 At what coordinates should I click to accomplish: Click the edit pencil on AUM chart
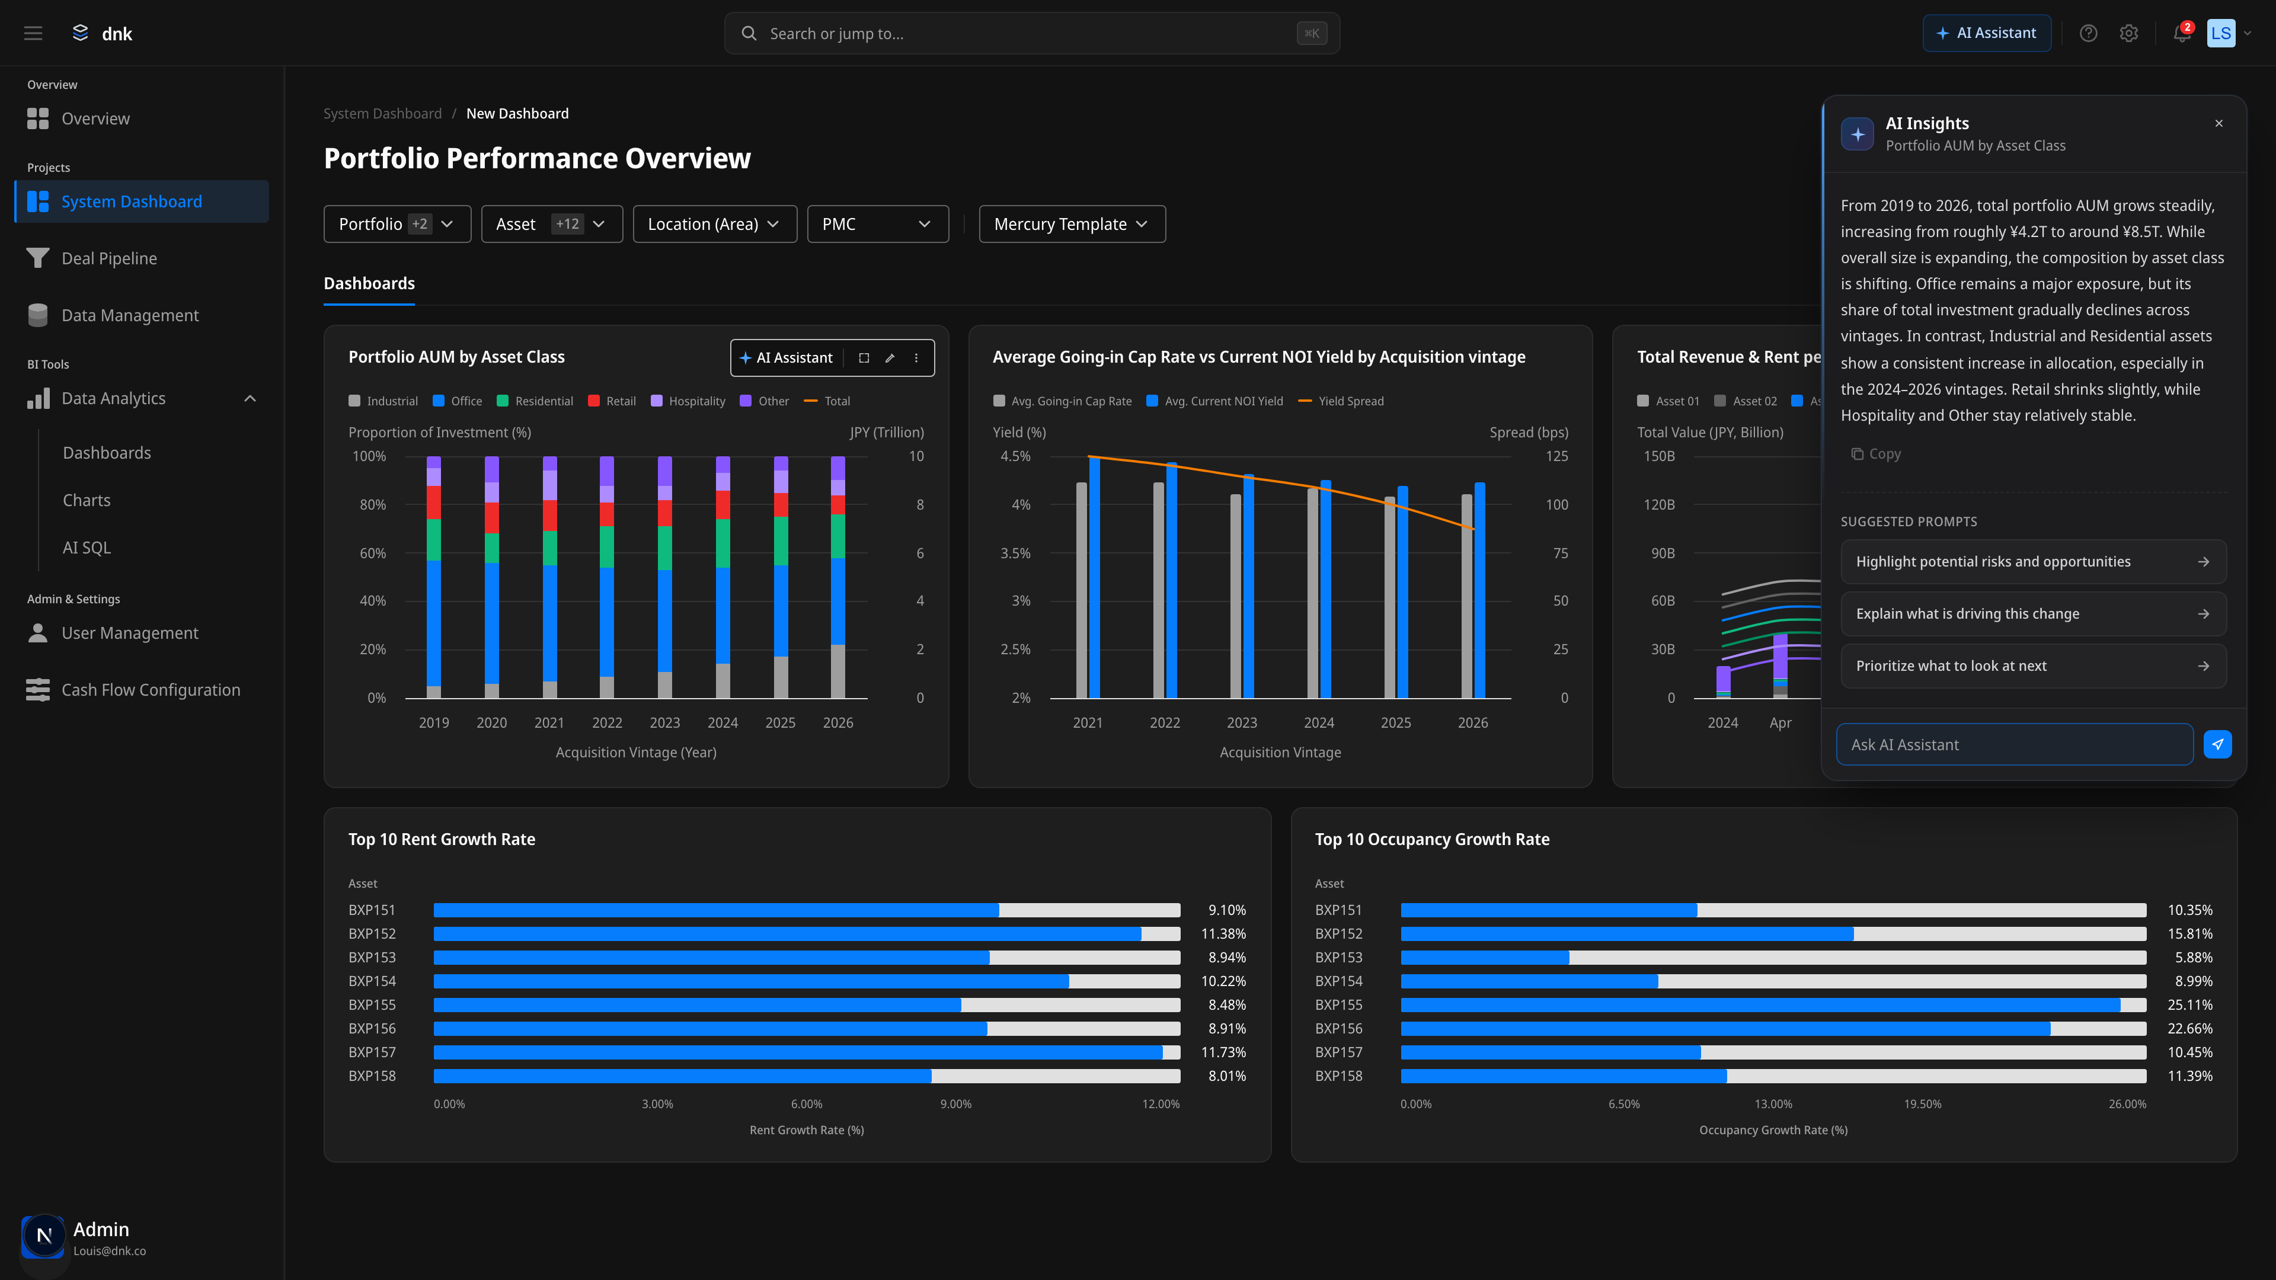tap(890, 358)
